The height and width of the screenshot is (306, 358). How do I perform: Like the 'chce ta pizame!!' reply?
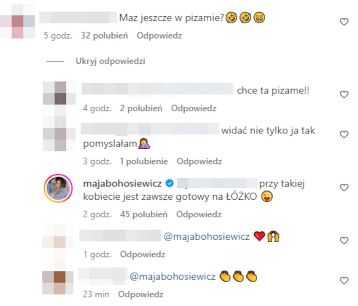[x=344, y=94]
